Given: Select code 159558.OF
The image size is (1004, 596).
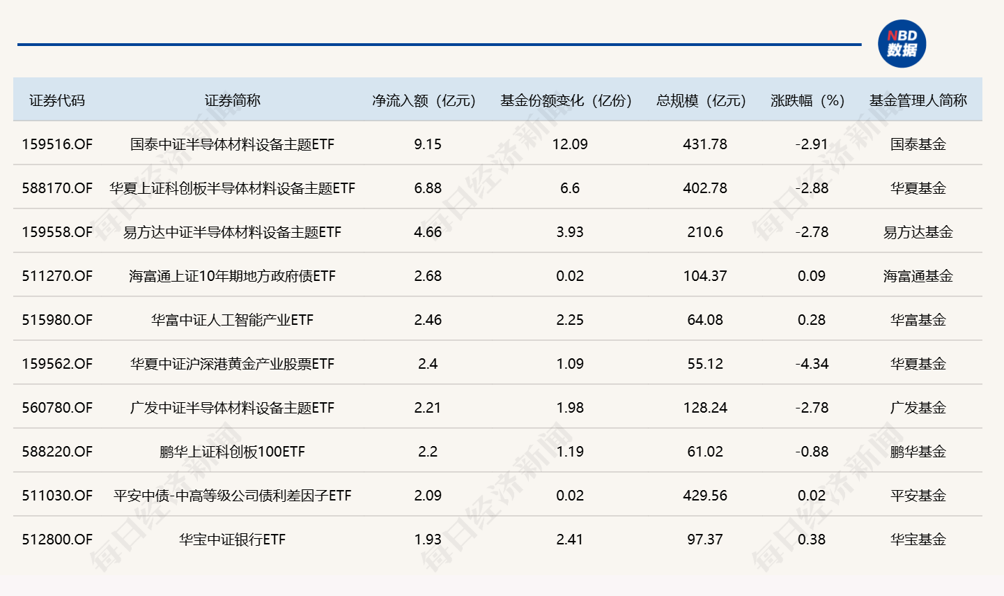Looking at the screenshot, I should [57, 232].
